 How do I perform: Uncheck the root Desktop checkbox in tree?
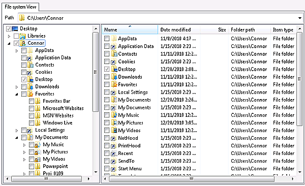(9, 29)
